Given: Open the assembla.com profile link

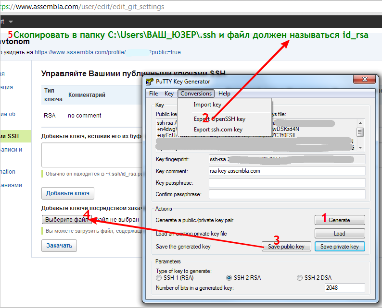Looking at the screenshot, I should (107, 52).
